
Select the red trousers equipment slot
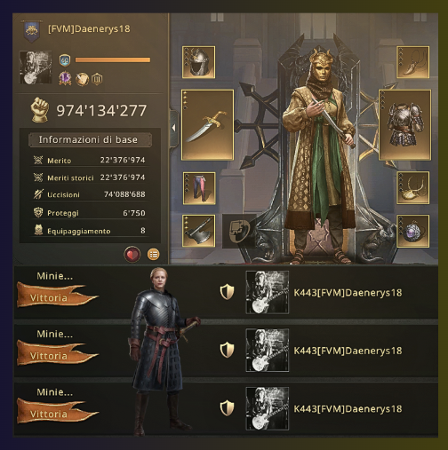point(199,188)
